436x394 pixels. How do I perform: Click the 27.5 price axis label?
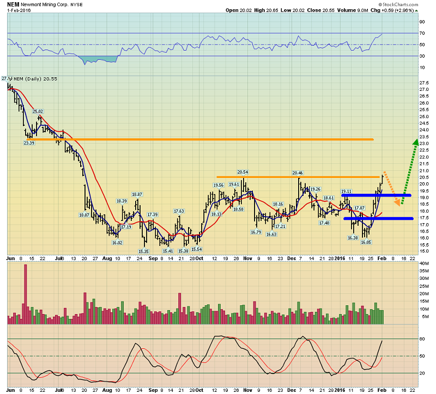click(424, 83)
